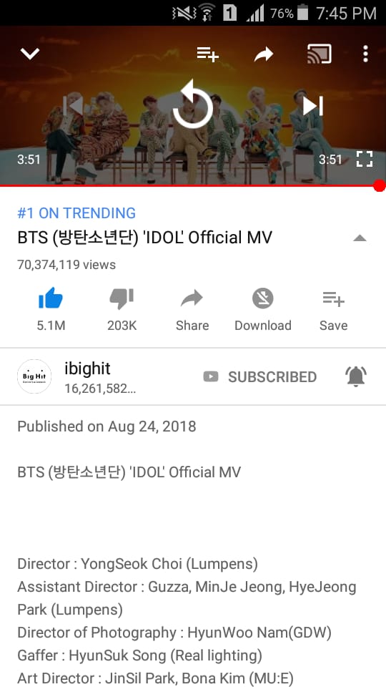Toggle the notification bell for ibighit
The image size is (386, 687).
point(356,377)
